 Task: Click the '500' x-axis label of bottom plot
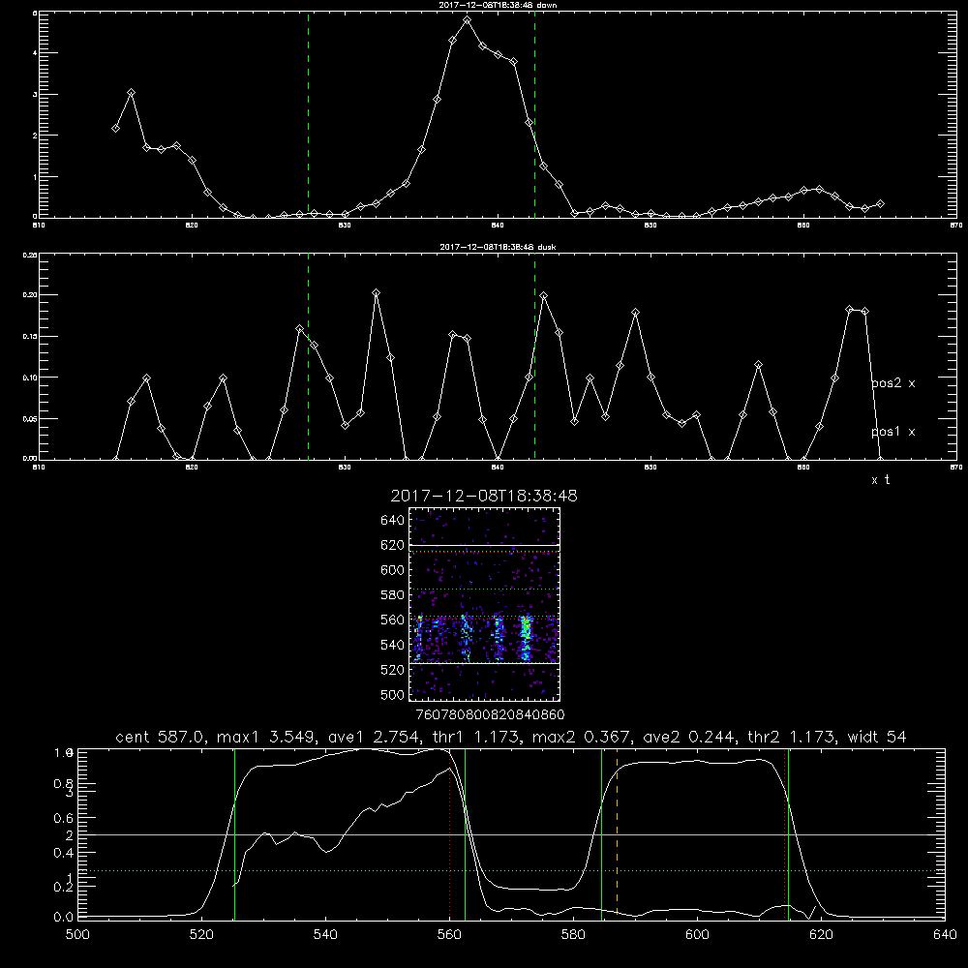click(x=77, y=935)
